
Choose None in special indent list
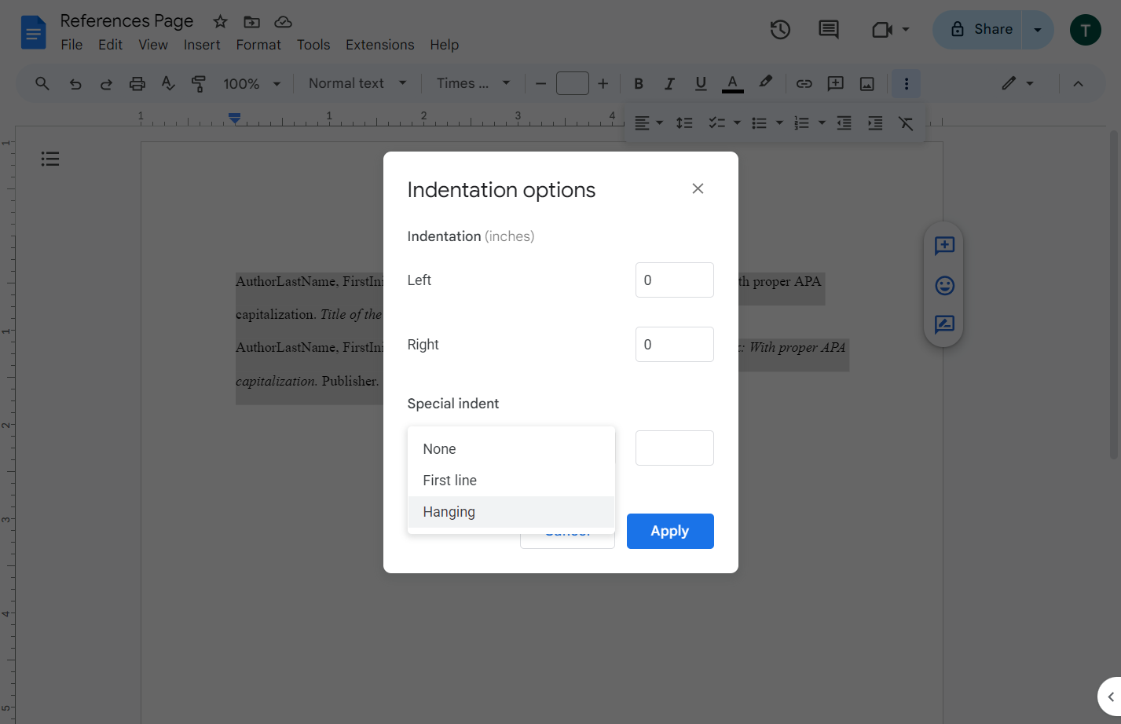(511, 449)
